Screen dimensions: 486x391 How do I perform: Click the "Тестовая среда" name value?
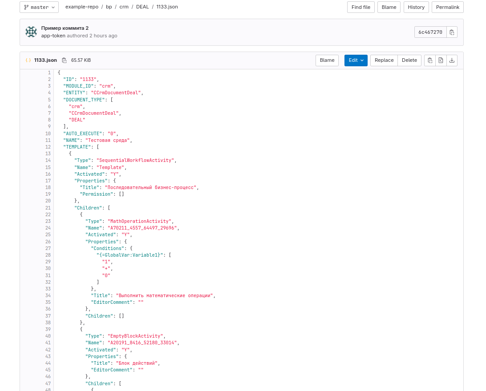click(x=108, y=140)
